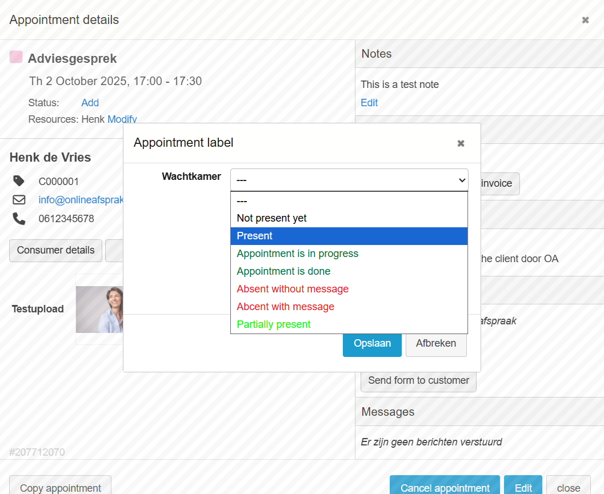Close the Appointment details window

[585, 20]
